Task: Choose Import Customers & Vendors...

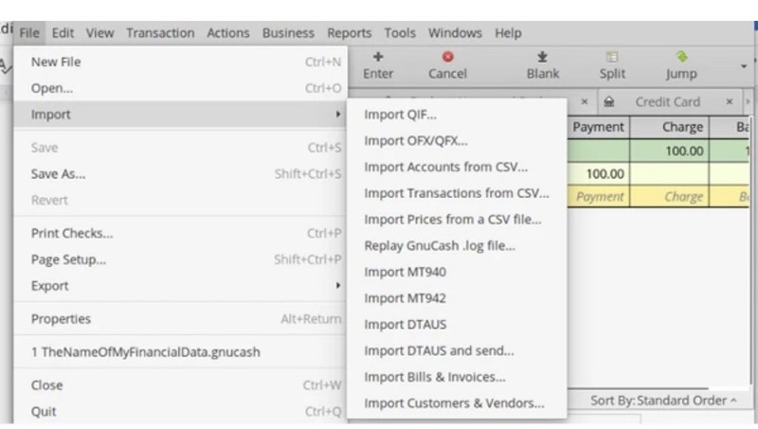Action: pos(457,403)
